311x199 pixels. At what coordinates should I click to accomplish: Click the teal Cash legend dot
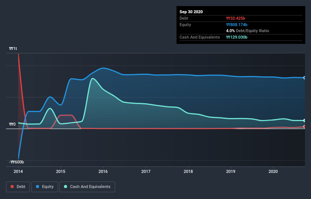[66, 187]
